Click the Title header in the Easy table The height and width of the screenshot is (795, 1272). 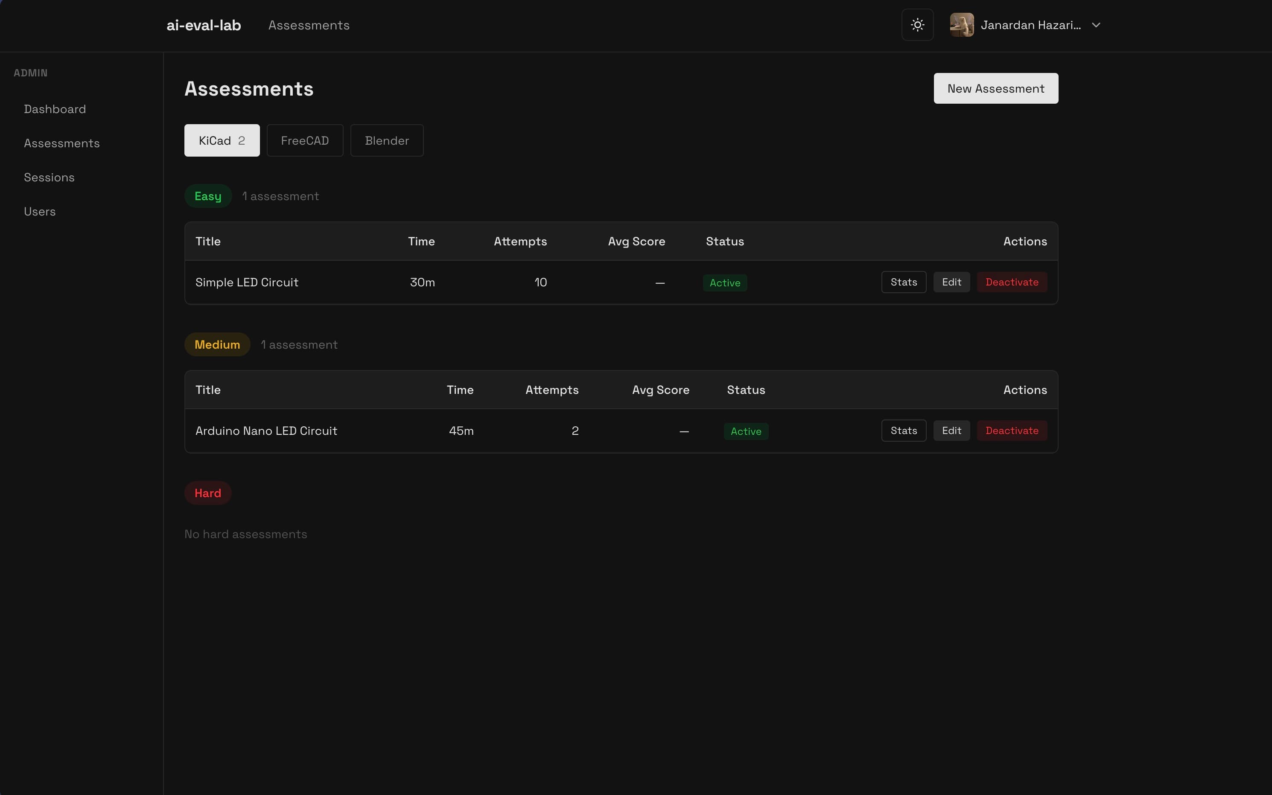(208, 242)
